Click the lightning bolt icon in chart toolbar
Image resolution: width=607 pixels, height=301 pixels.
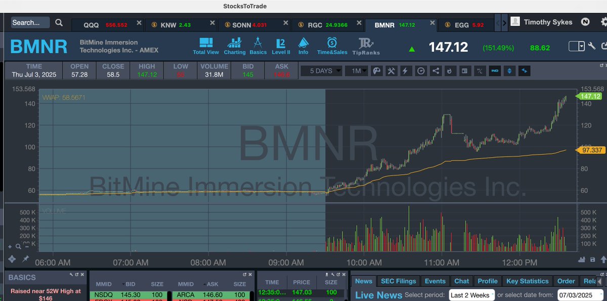click(406, 71)
